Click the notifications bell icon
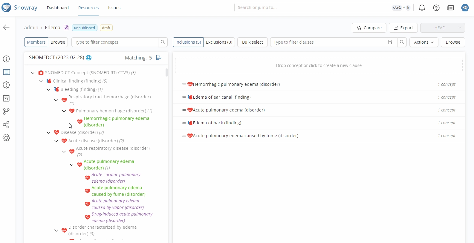The image size is (474, 243). coord(422,8)
